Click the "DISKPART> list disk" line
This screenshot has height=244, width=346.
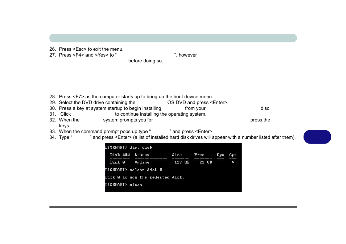point(129,147)
